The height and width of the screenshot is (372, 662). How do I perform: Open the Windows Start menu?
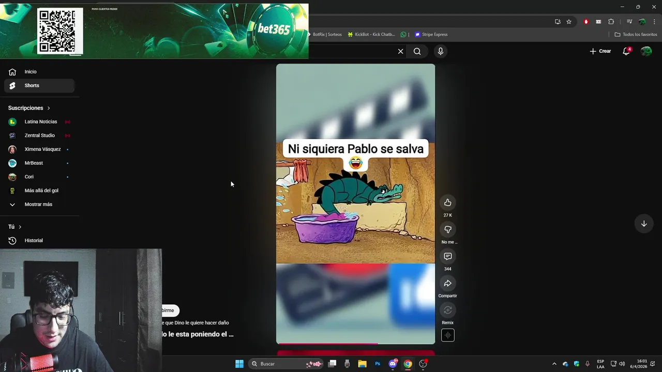239,364
